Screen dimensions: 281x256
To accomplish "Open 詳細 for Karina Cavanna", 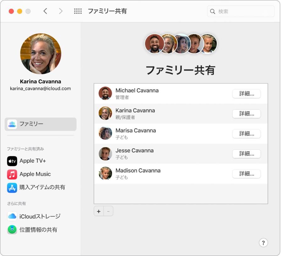I will pos(246,114).
